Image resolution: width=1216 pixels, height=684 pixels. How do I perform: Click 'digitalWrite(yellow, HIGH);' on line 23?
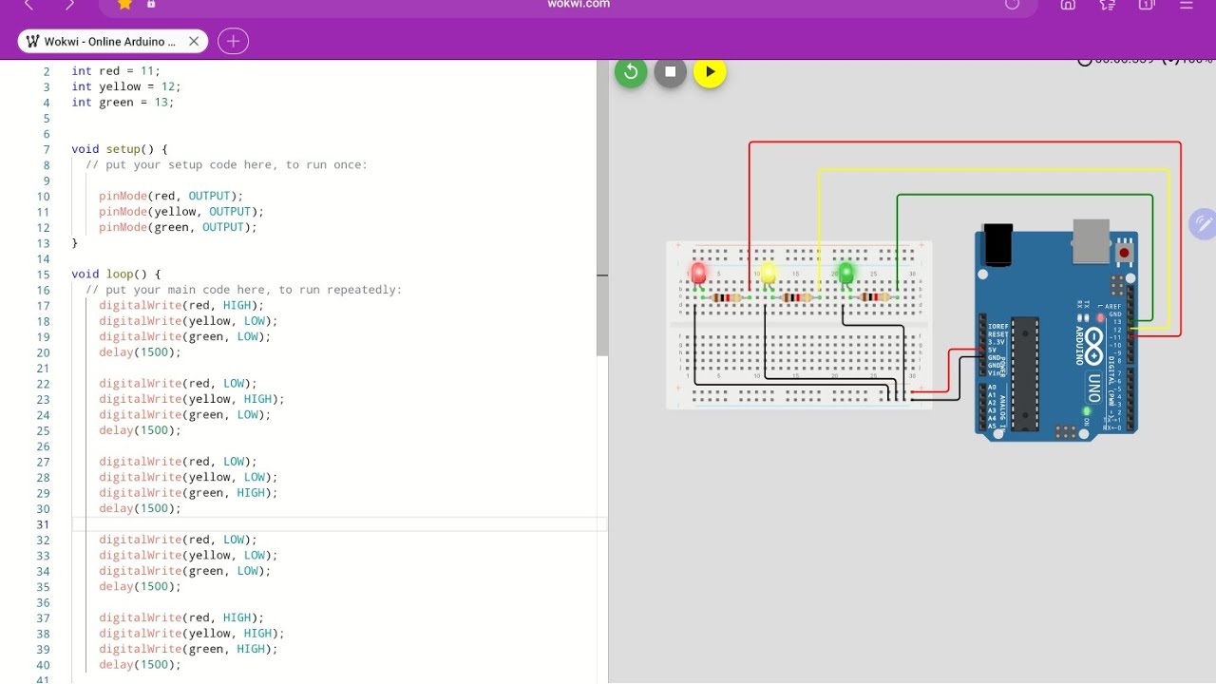tap(192, 399)
